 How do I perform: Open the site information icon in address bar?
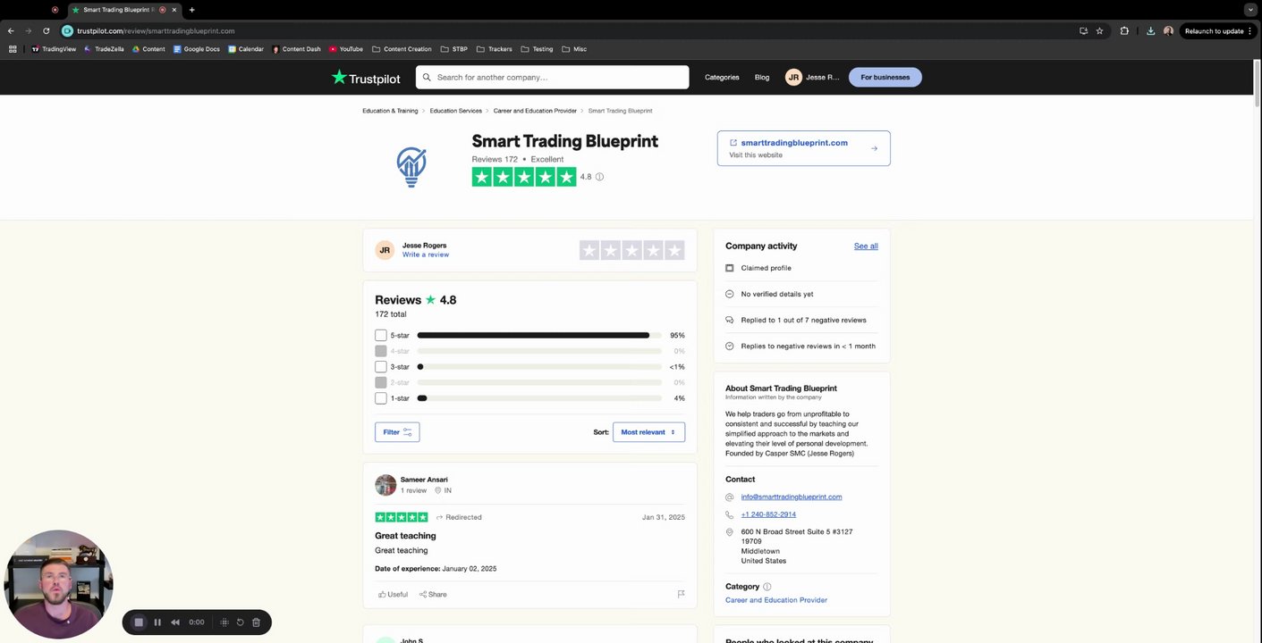pos(67,30)
